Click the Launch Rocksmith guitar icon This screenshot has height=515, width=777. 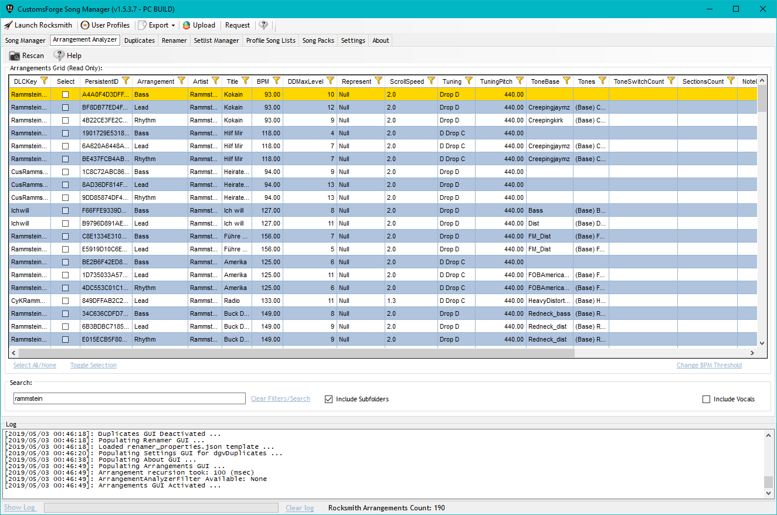coord(8,25)
